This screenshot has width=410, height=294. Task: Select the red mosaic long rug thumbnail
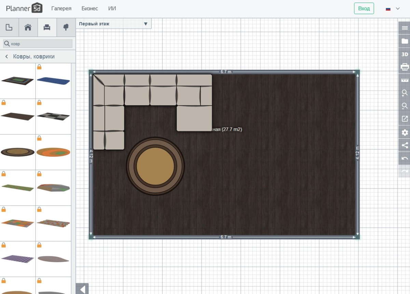click(53, 223)
